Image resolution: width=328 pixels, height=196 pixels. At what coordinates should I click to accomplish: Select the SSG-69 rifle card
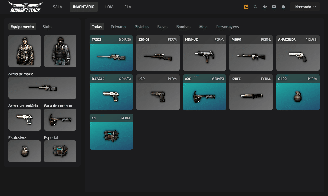tap(158, 53)
